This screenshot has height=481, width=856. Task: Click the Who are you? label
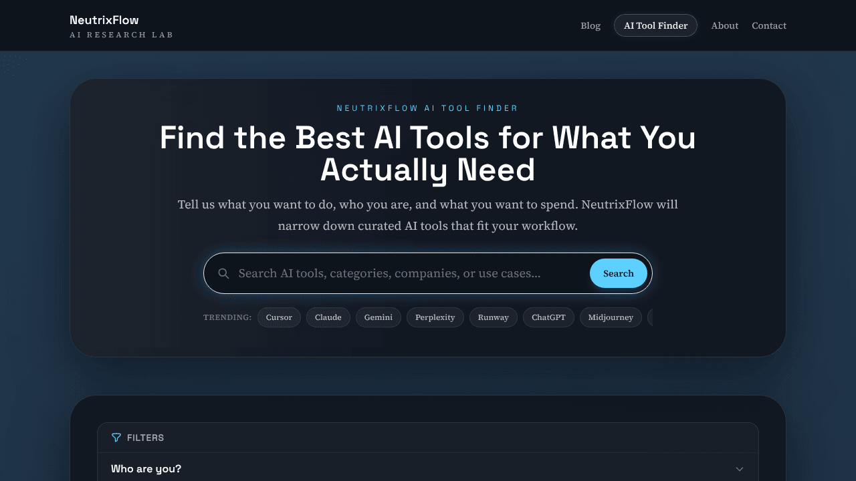click(x=146, y=469)
